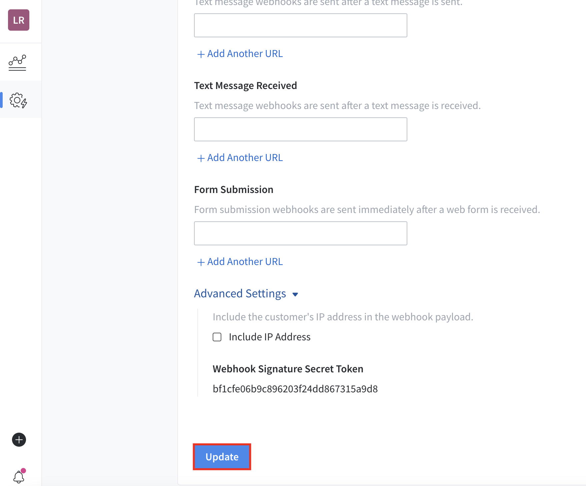
Task: Enable the Include IP Address checkbox
Action: tap(217, 337)
